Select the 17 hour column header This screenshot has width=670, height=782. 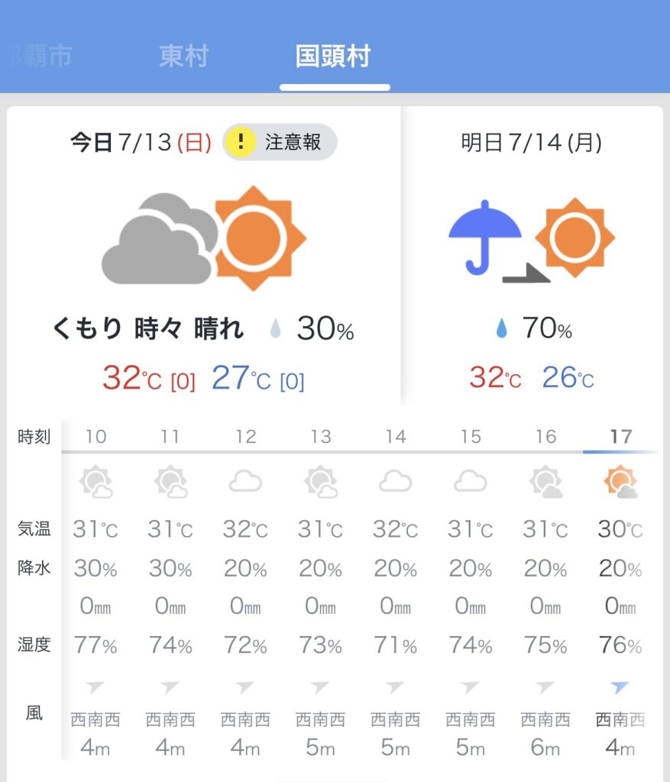click(x=620, y=437)
